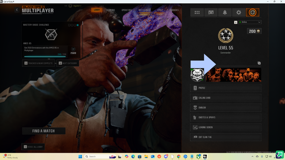Screen dimensions: 285x160
Task: Switch to the Operators tab
Action: [x=127, y=10]
